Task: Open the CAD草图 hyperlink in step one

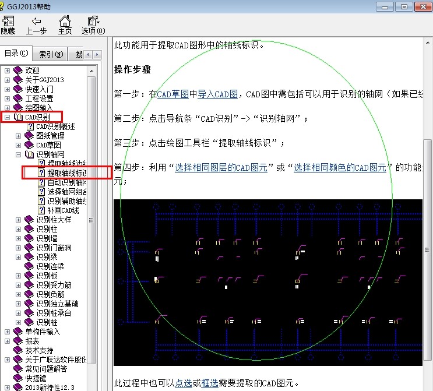Action: (x=173, y=94)
